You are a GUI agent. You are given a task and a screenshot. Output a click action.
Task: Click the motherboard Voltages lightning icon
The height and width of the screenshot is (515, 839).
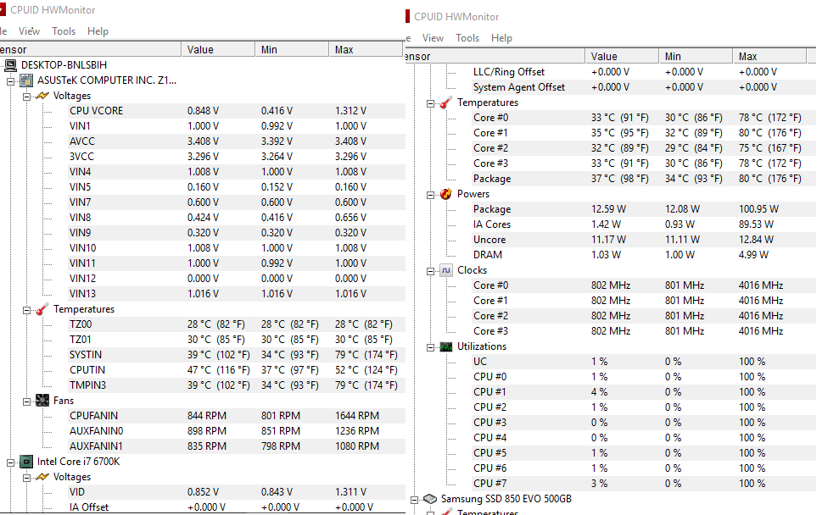pyautogui.click(x=42, y=96)
